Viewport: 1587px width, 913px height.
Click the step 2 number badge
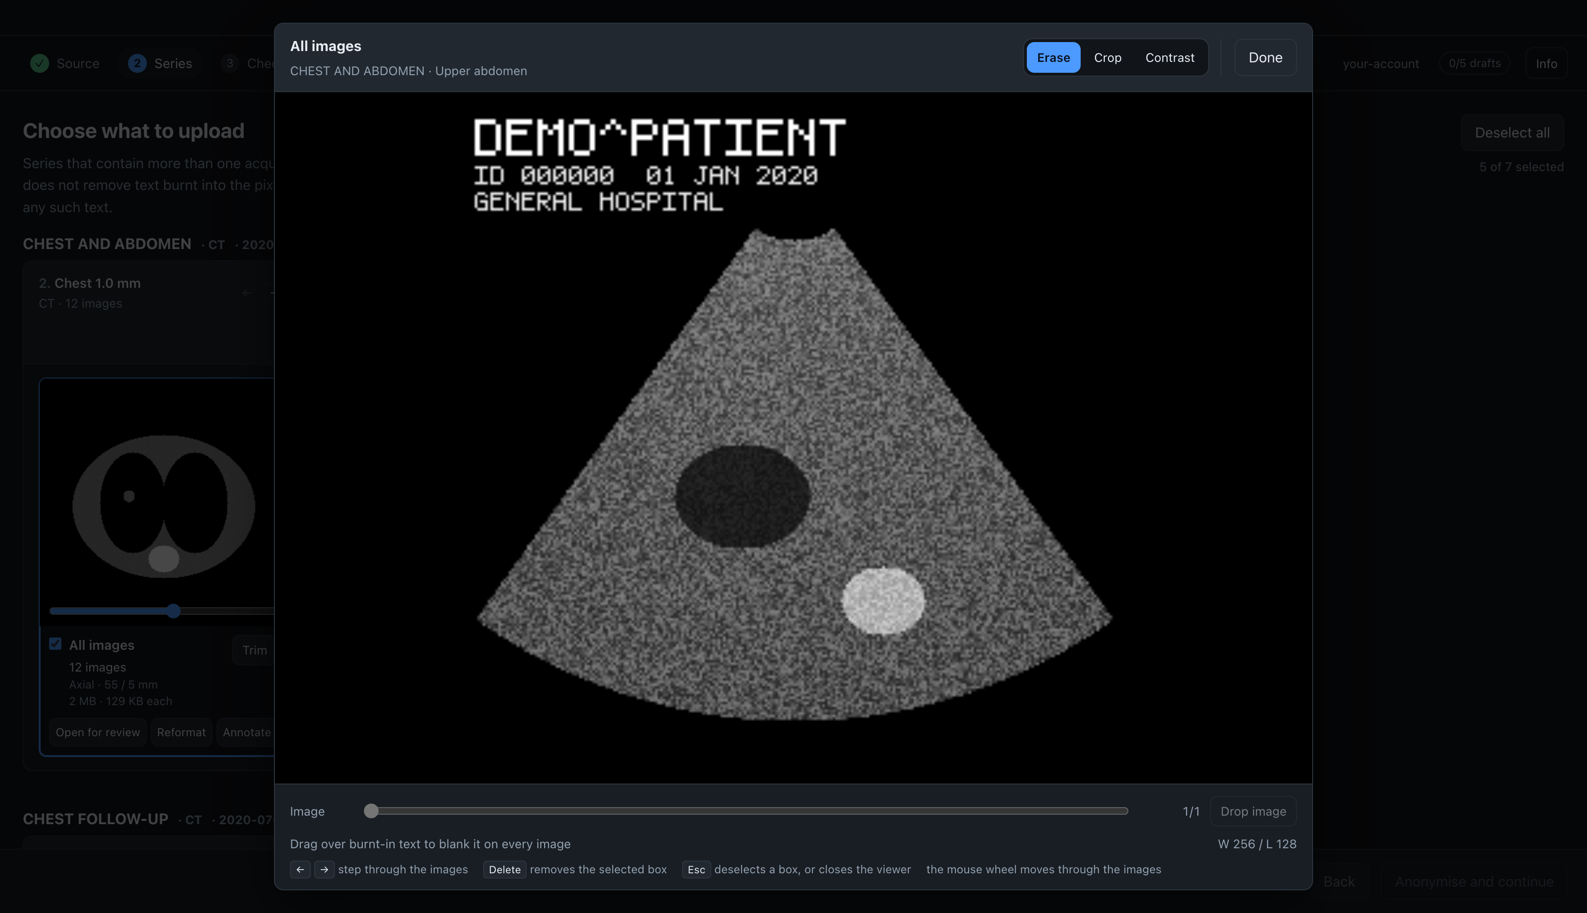pos(137,63)
